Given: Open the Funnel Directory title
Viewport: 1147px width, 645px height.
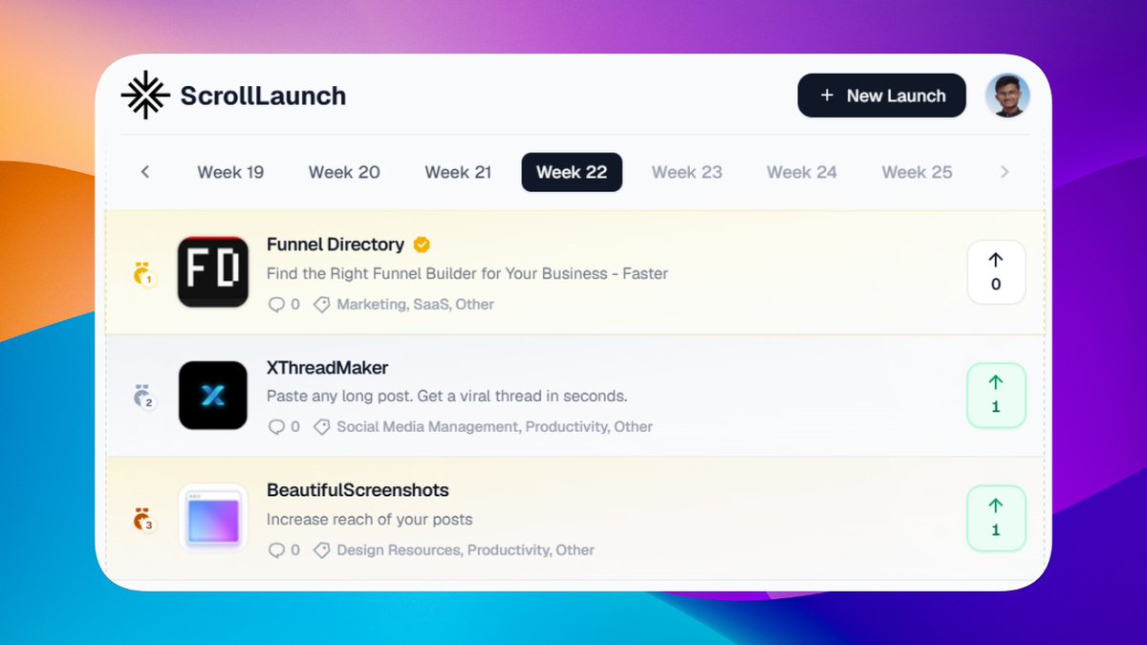Looking at the screenshot, I should click(x=335, y=245).
